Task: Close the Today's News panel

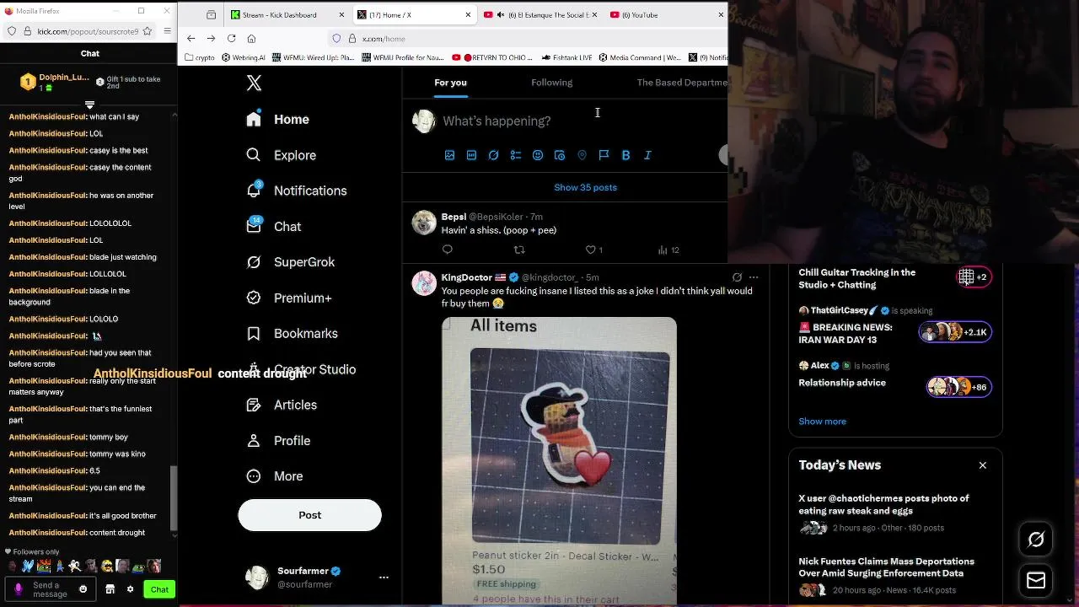Action: coord(982,465)
